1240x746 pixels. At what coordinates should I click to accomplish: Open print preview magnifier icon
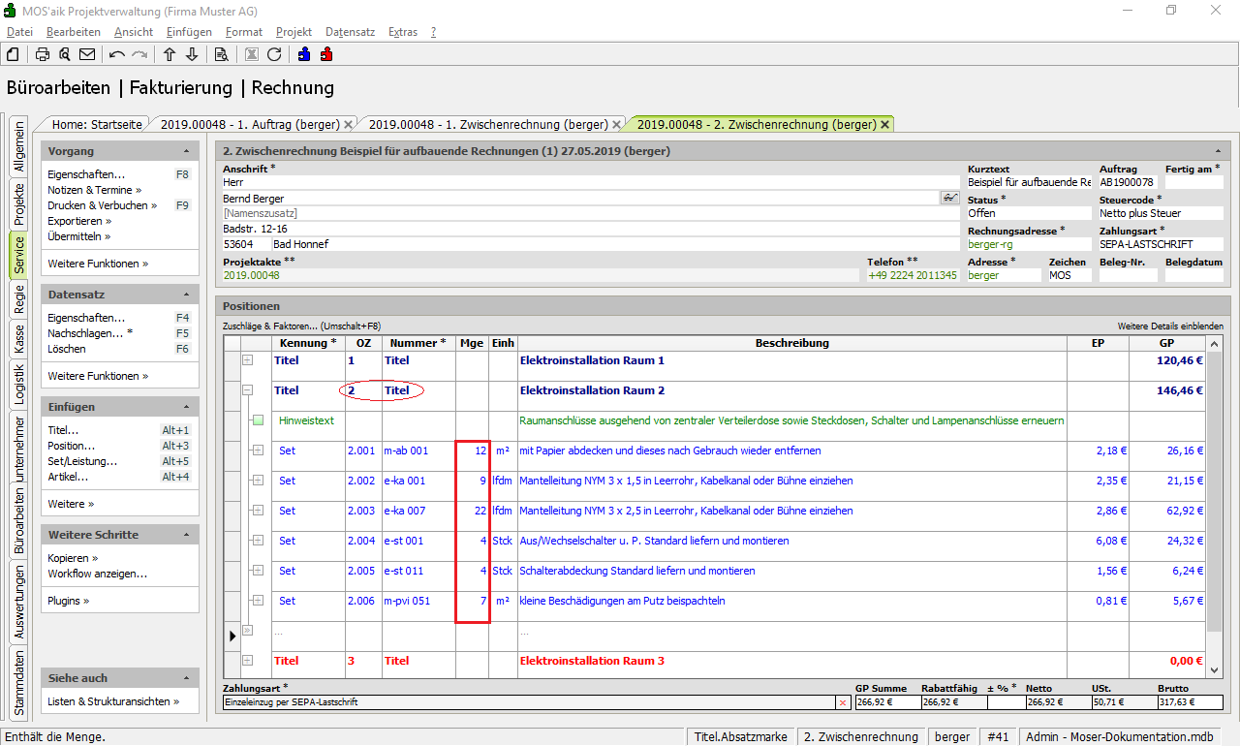[65, 54]
